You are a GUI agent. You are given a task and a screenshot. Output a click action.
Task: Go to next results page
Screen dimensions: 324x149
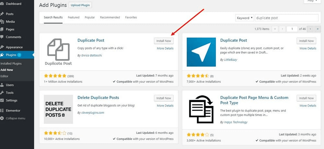tap(310, 29)
